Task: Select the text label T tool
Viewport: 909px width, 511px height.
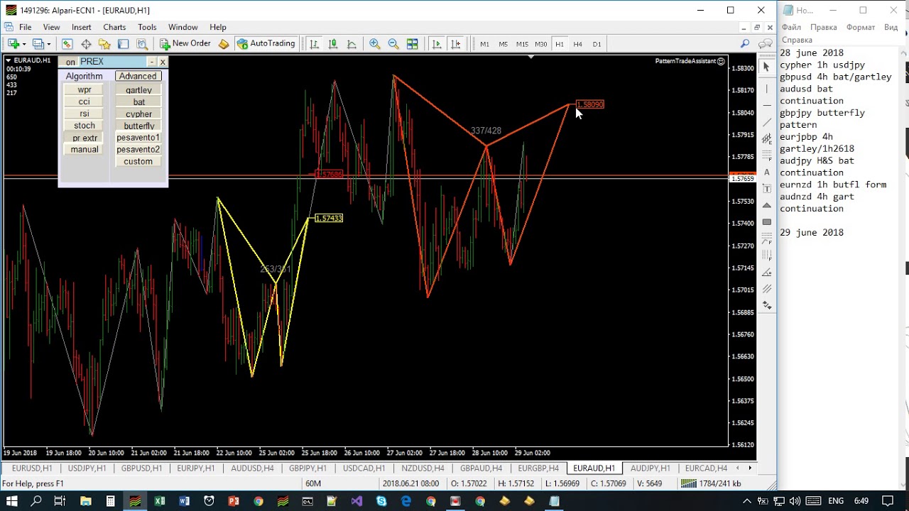Action: click(x=766, y=188)
